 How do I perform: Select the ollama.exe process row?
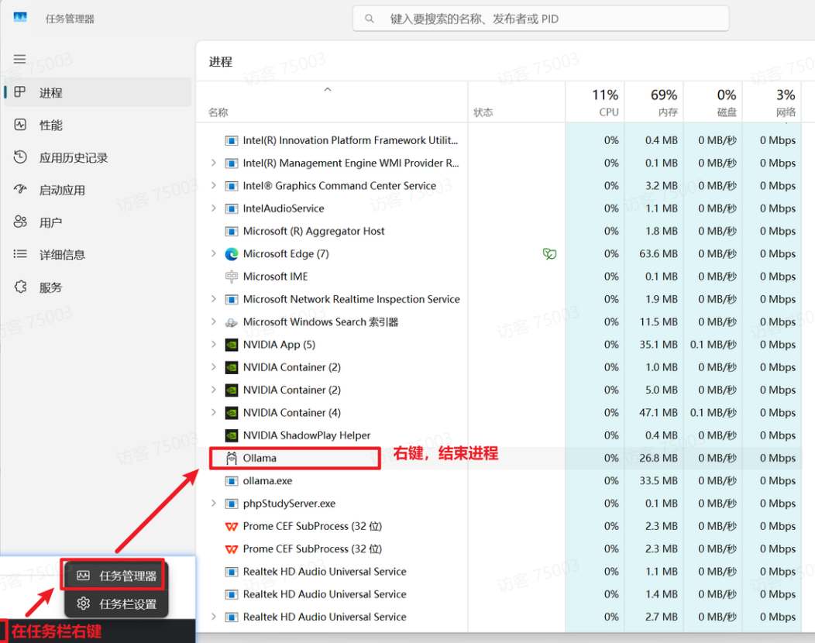(x=499, y=481)
